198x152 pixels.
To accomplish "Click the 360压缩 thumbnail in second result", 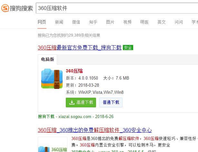I will pyautogui.click(x=53, y=144).
